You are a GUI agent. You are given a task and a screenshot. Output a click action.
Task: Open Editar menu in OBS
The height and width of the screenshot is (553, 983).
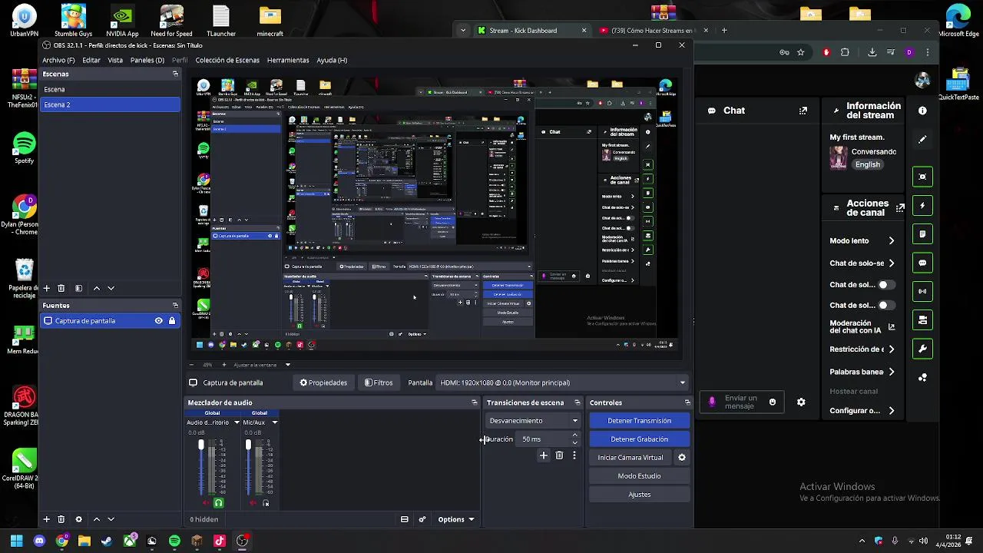pyautogui.click(x=91, y=60)
